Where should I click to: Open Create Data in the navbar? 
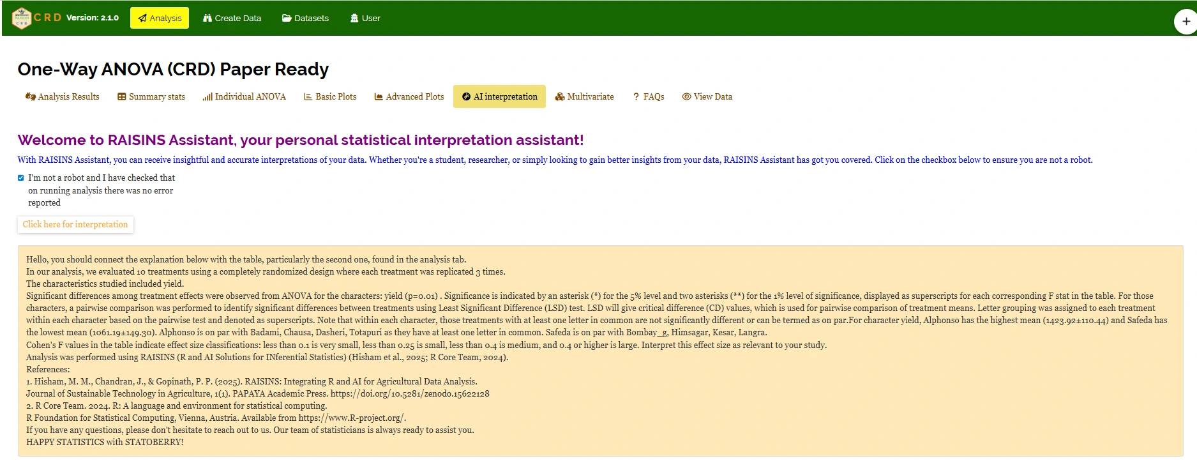point(232,19)
